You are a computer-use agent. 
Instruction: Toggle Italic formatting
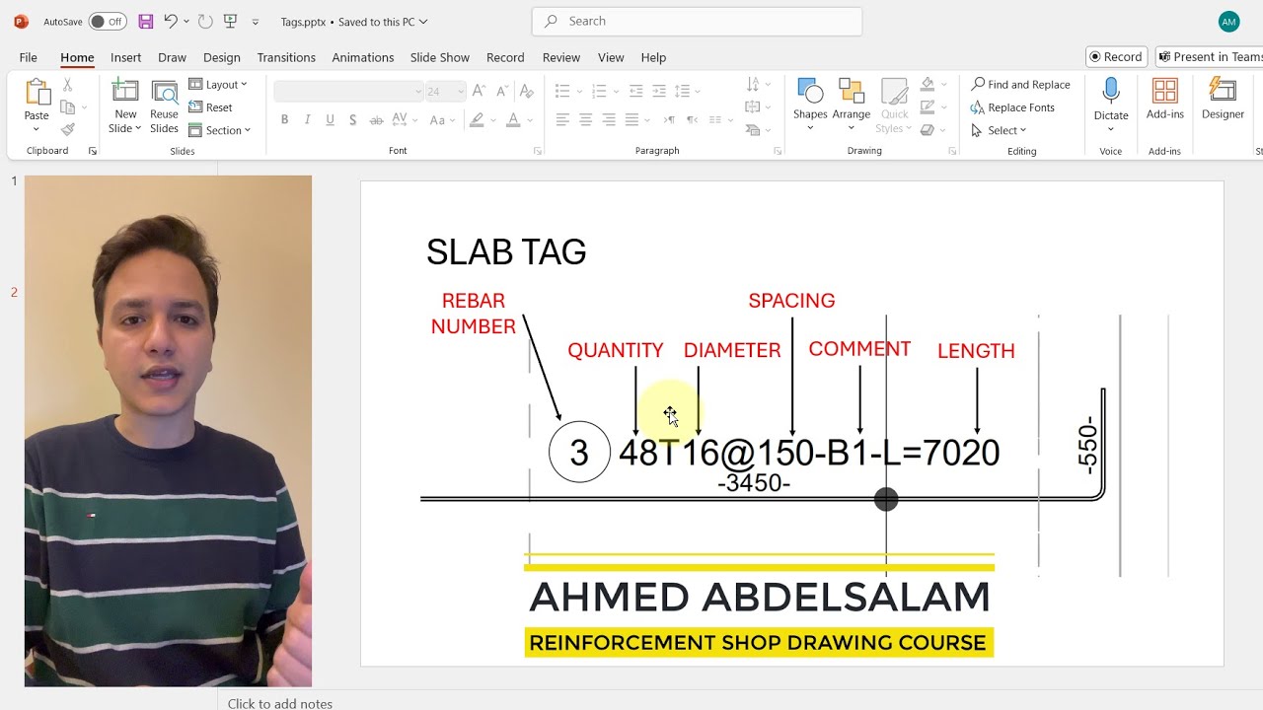coord(307,120)
